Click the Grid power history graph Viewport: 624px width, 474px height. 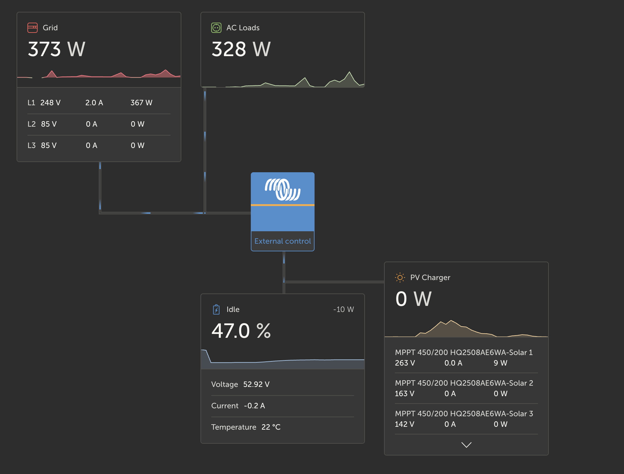[x=99, y=75]
